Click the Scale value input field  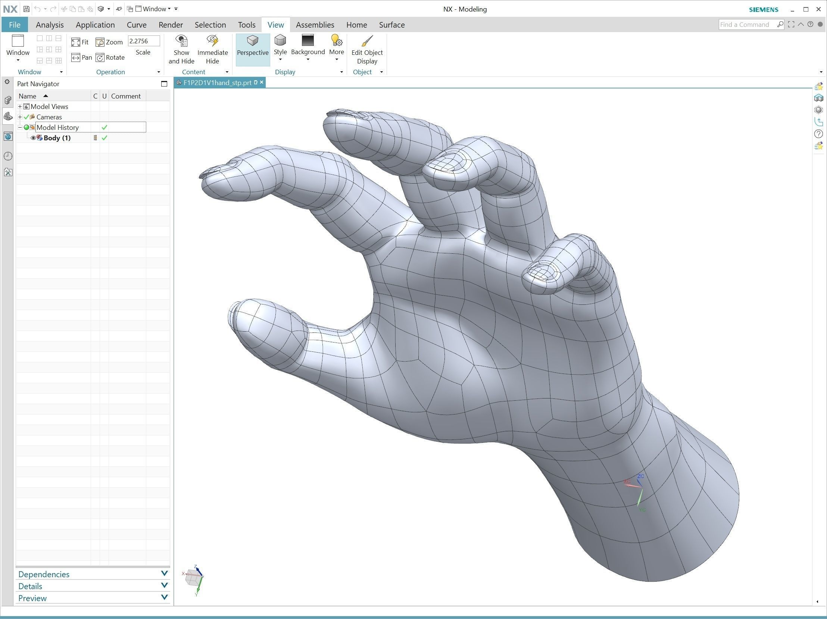point(144,41)
